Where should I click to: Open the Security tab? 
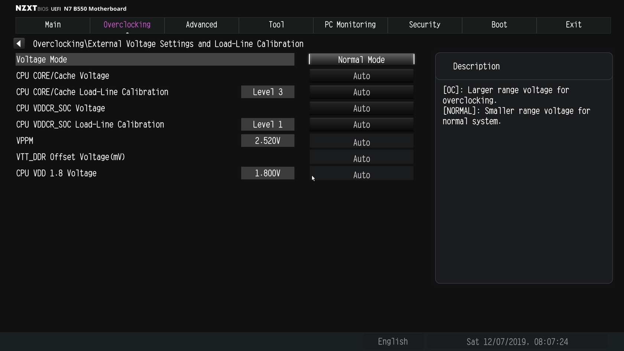(425, 25)
